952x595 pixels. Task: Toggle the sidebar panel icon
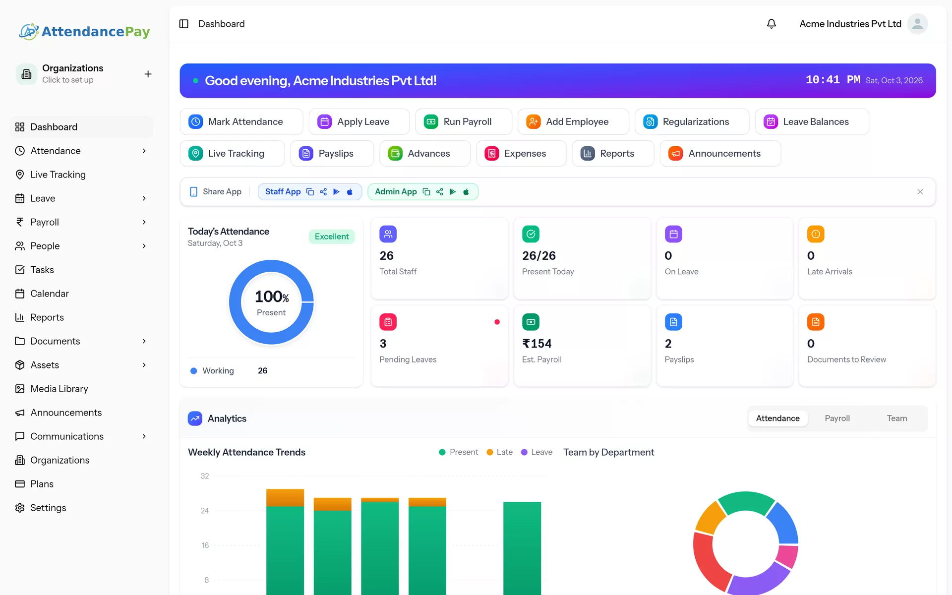coord(184,24)
